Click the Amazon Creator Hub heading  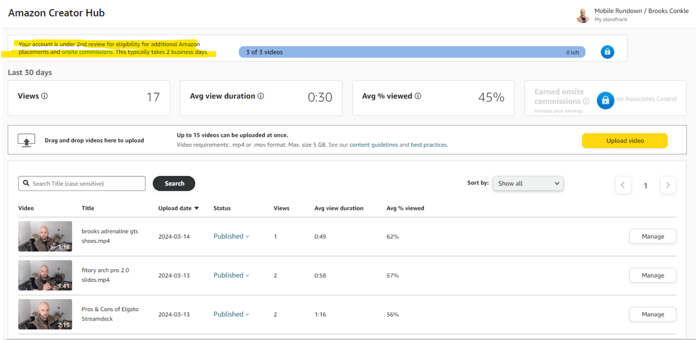pyautogui.click(x=57, y=13)
